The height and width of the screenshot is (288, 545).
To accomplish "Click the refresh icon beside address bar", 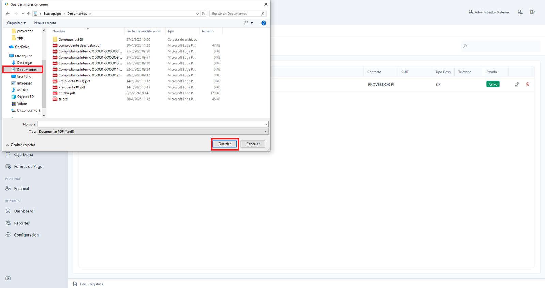I will coord(203,14).
